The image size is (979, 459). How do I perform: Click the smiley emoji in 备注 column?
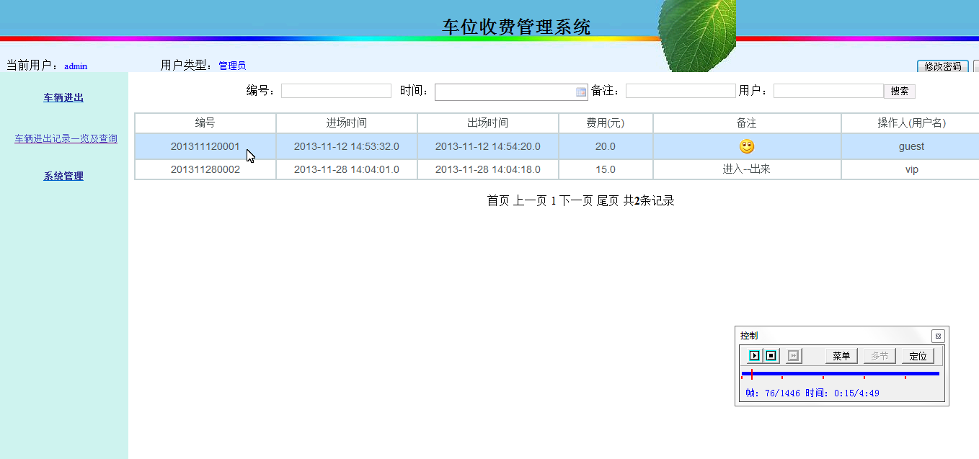tap(747, 146)
